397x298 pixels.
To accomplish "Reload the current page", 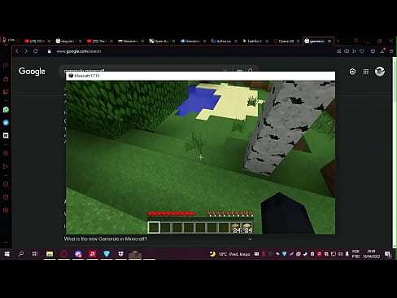I will click(x=36, y=51).
